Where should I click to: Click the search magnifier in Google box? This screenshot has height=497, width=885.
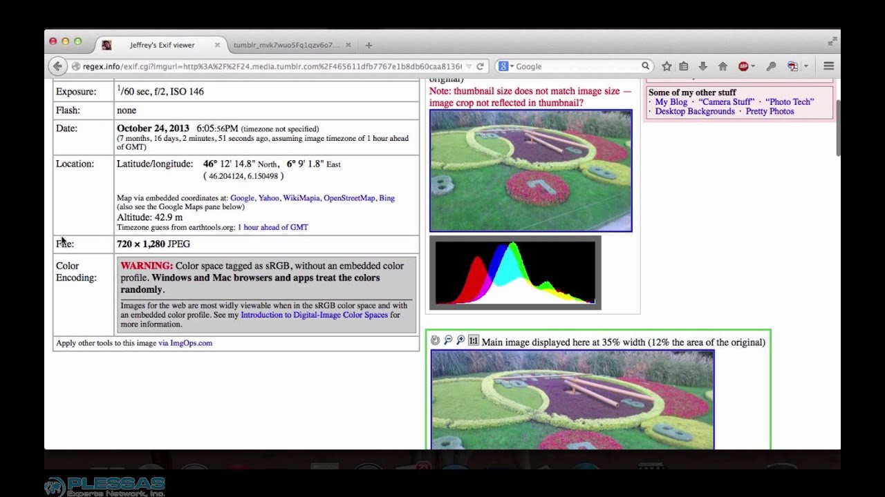(645, 66)
